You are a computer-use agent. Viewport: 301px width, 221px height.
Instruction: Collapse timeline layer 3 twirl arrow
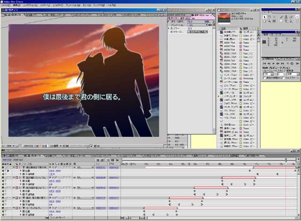14,188
